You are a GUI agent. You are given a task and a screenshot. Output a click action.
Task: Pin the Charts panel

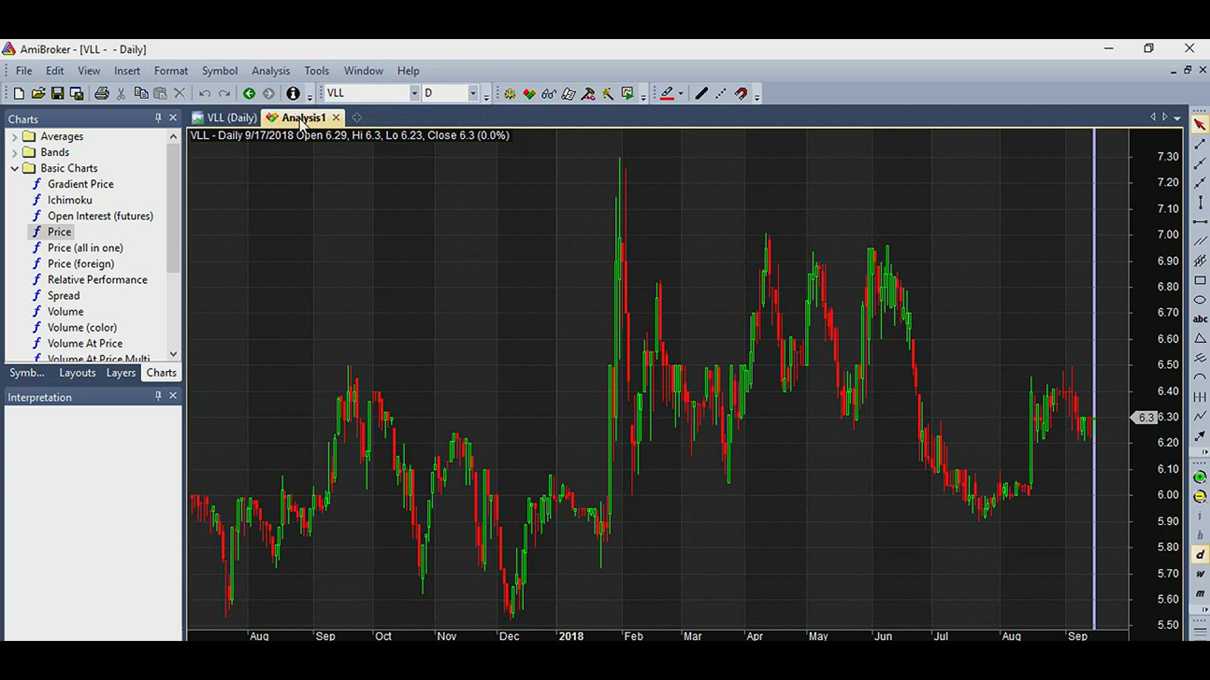coord(158,118)
